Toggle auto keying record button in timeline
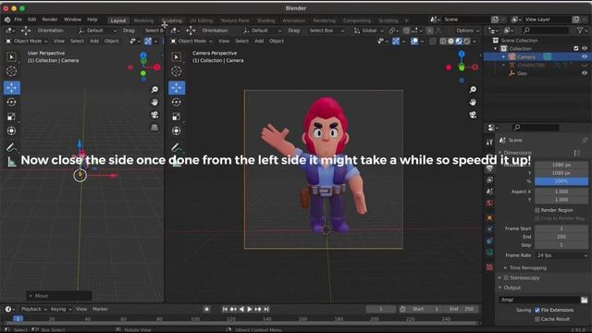 tap(206, 309)
